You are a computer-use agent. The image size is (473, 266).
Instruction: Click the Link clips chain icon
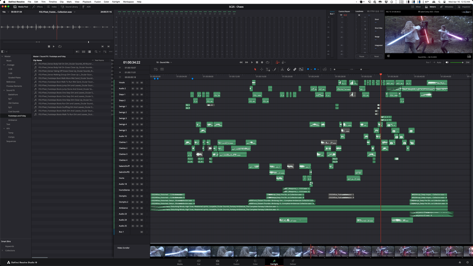(x=295, y=69)
